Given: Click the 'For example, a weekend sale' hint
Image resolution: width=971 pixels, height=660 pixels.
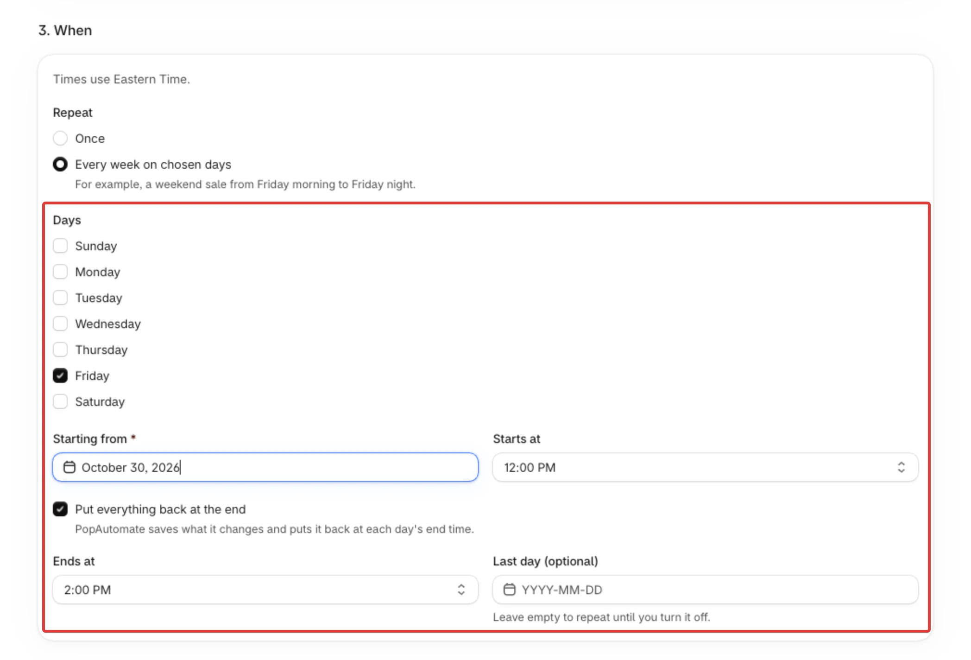Looking at the screenshot, I should (x=245, y=184).
